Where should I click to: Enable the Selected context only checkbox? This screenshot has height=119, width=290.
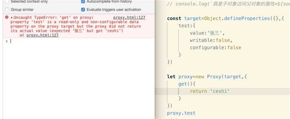coord(7,2)
